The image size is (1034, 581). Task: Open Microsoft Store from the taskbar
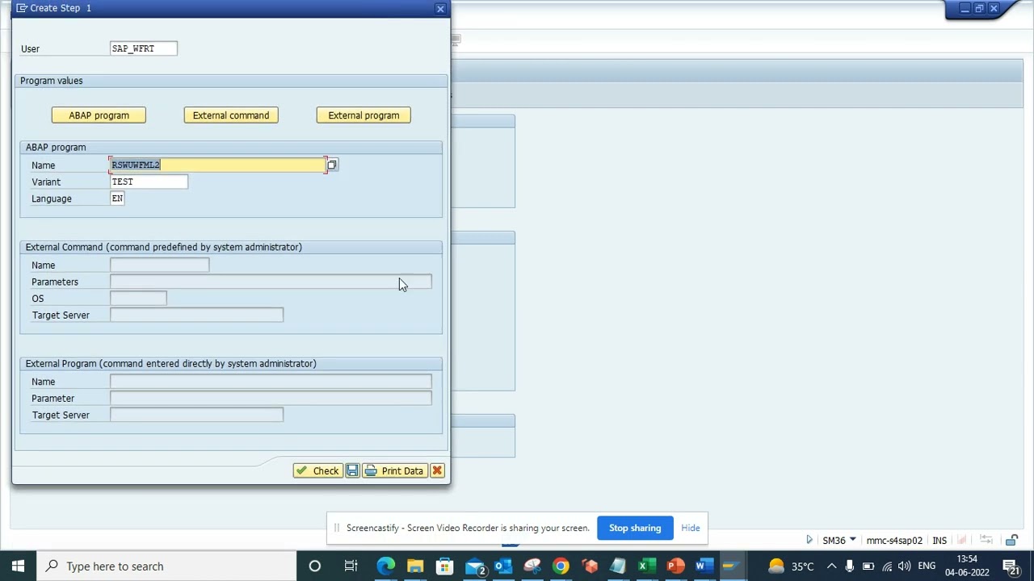coord(444,566)
